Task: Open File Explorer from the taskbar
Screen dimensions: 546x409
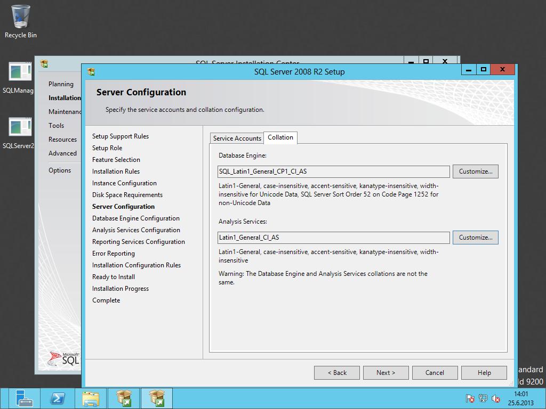Action: [x=91, y=398]
